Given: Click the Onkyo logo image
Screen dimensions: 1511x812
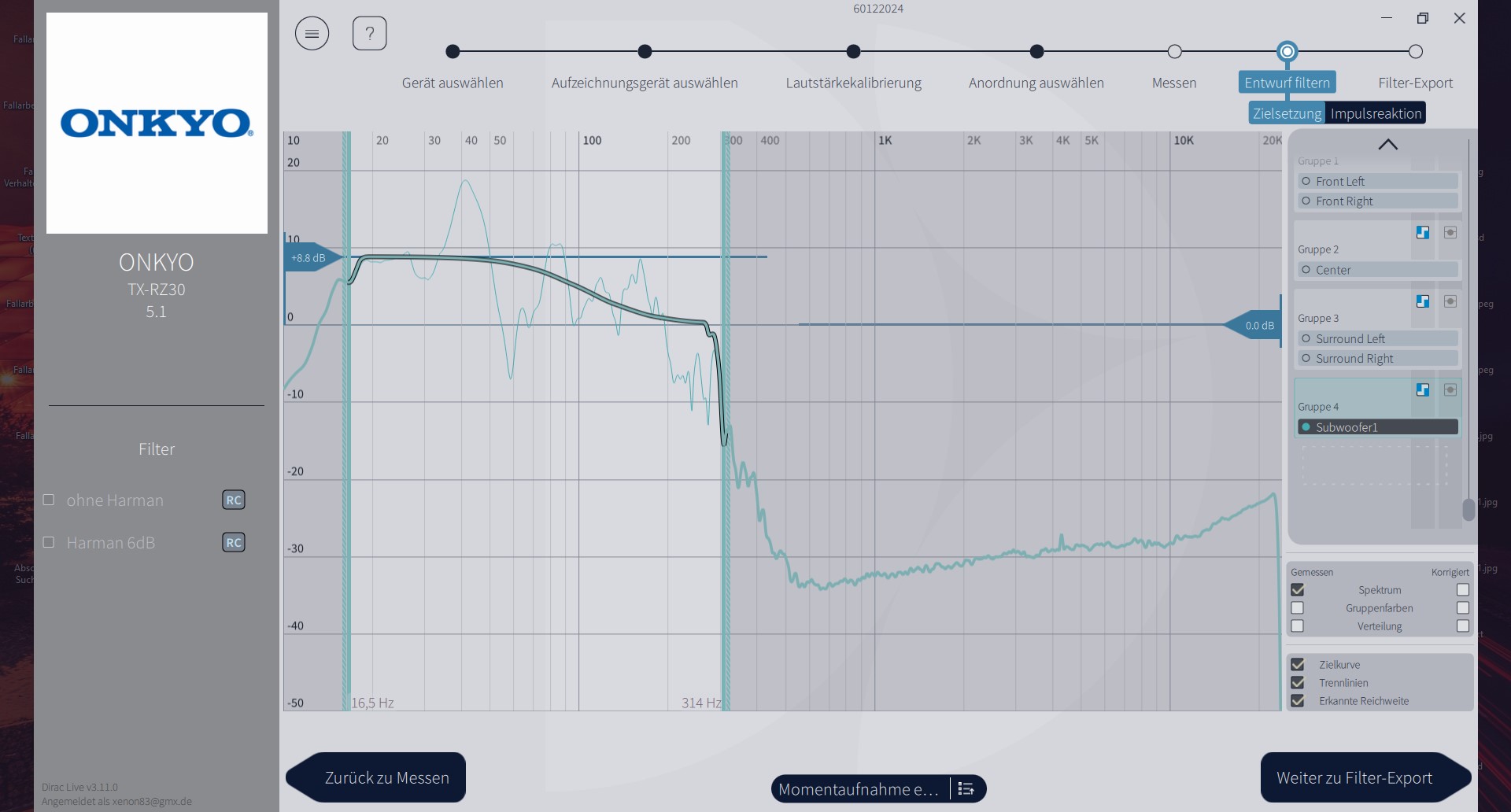Looking at the screenshot, I should click(157, 123).
